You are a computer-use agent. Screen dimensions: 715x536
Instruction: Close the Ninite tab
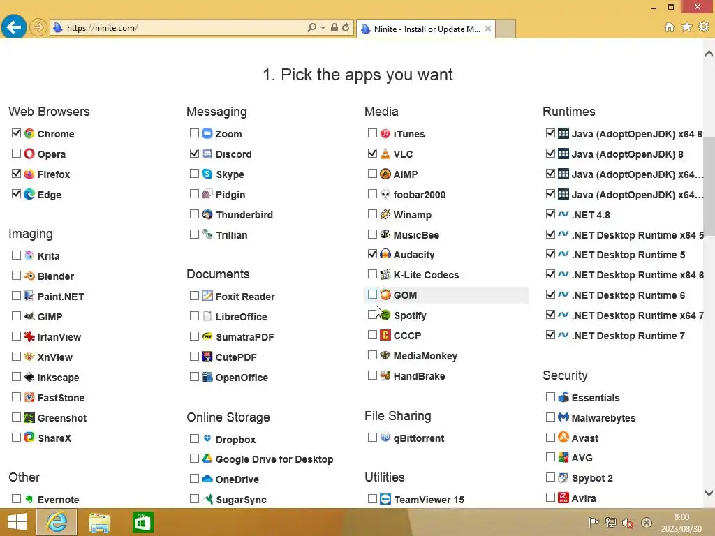(x=488, y=29)
